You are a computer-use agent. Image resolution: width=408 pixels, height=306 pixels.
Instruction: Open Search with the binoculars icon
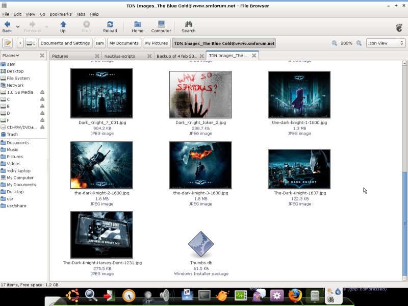188,27
